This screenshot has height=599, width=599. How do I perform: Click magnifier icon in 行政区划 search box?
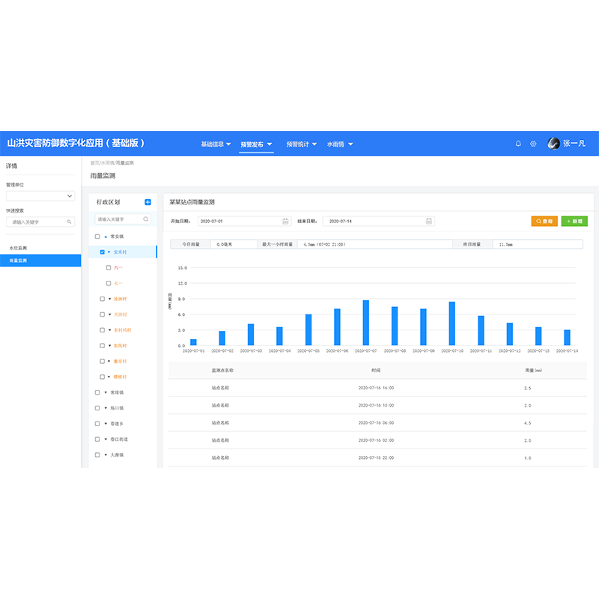146,219
